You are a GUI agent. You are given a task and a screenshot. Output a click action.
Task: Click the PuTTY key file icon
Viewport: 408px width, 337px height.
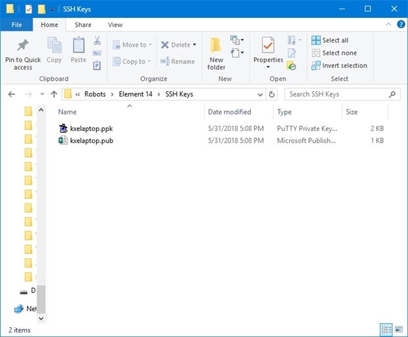click(63, 128)
